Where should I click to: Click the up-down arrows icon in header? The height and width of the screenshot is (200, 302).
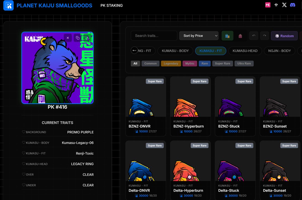pyautogui.click(x=276, y=5)
